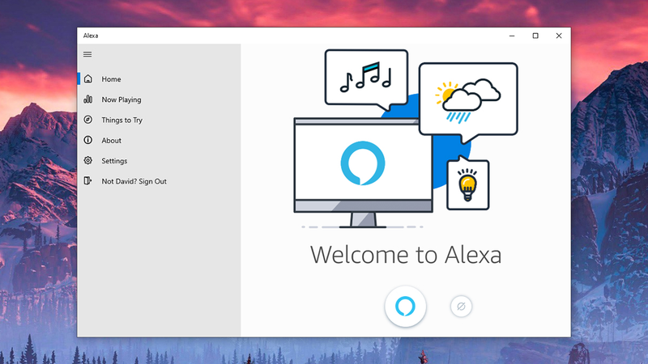Click the Alexa logo on the monitor
The image size is (648, 364).
click(x=363, y=163)
